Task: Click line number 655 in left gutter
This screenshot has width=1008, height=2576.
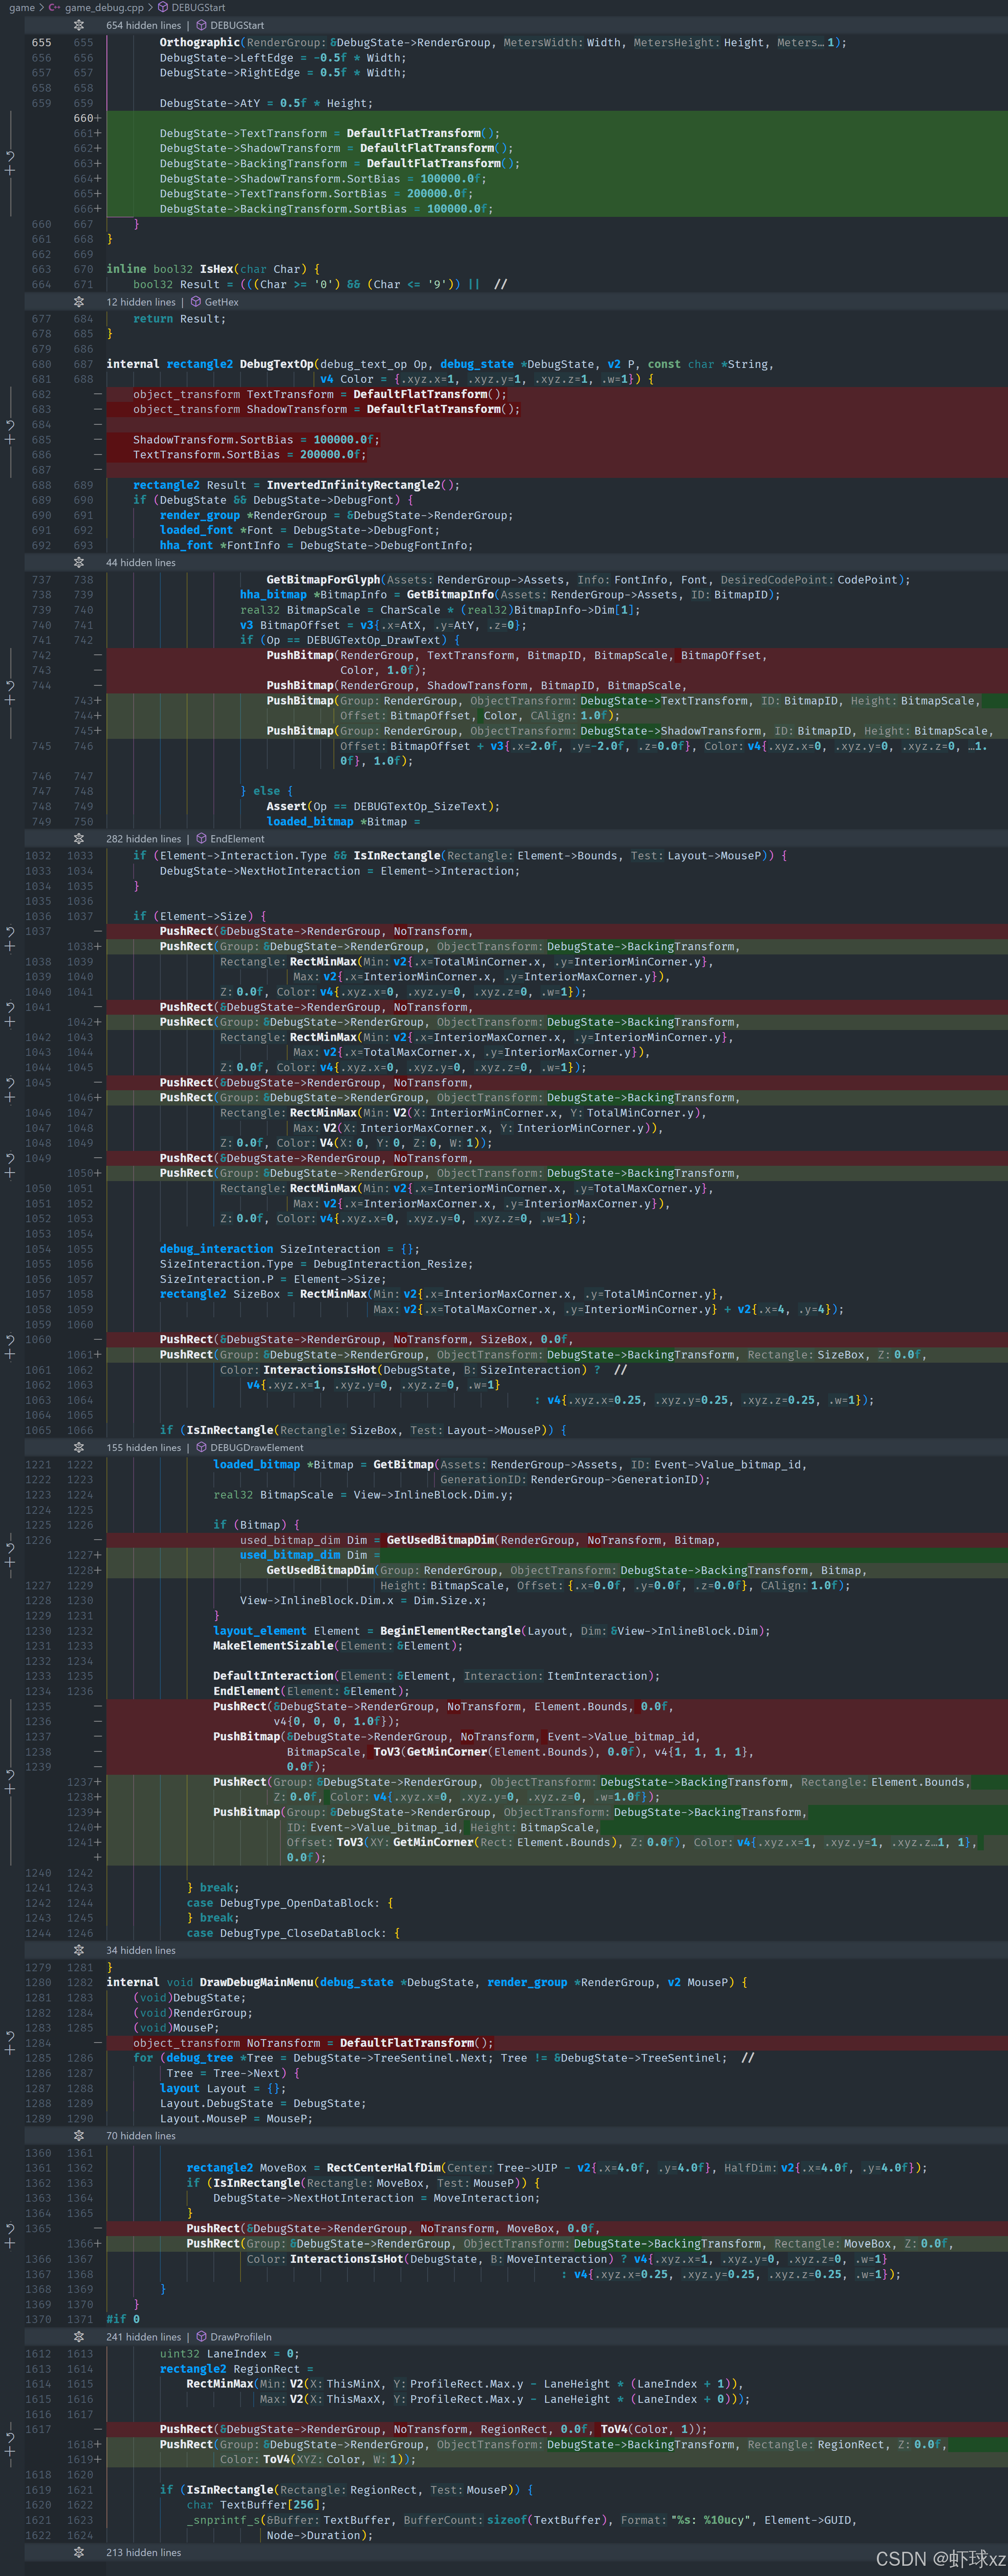Action: 41,42
